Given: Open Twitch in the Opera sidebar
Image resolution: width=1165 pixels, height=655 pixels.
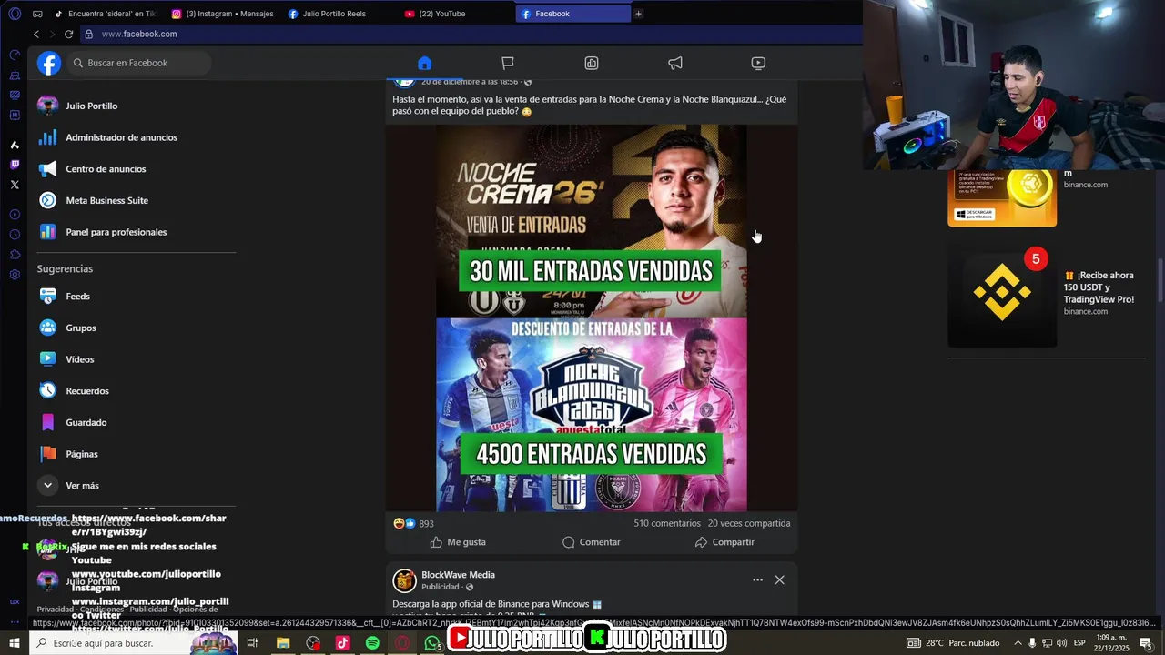Looking at the screenshot, I should [15, 165].
